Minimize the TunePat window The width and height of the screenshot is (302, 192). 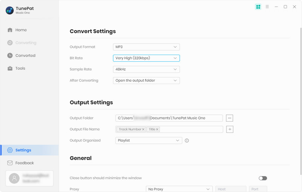tap(276, 7)
